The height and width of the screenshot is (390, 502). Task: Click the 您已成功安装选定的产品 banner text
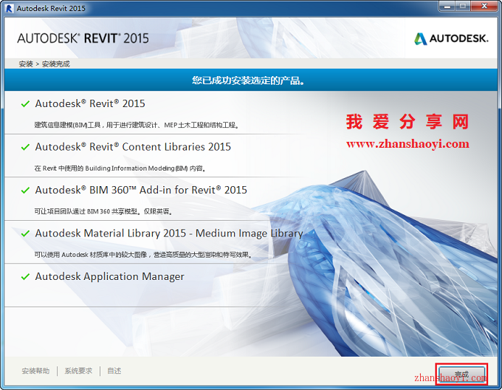click(248, 80)
